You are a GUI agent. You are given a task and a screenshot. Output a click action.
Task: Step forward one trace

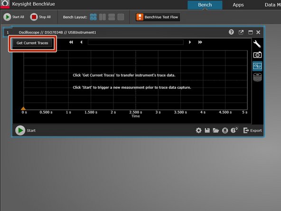click(x=190, y=42)
